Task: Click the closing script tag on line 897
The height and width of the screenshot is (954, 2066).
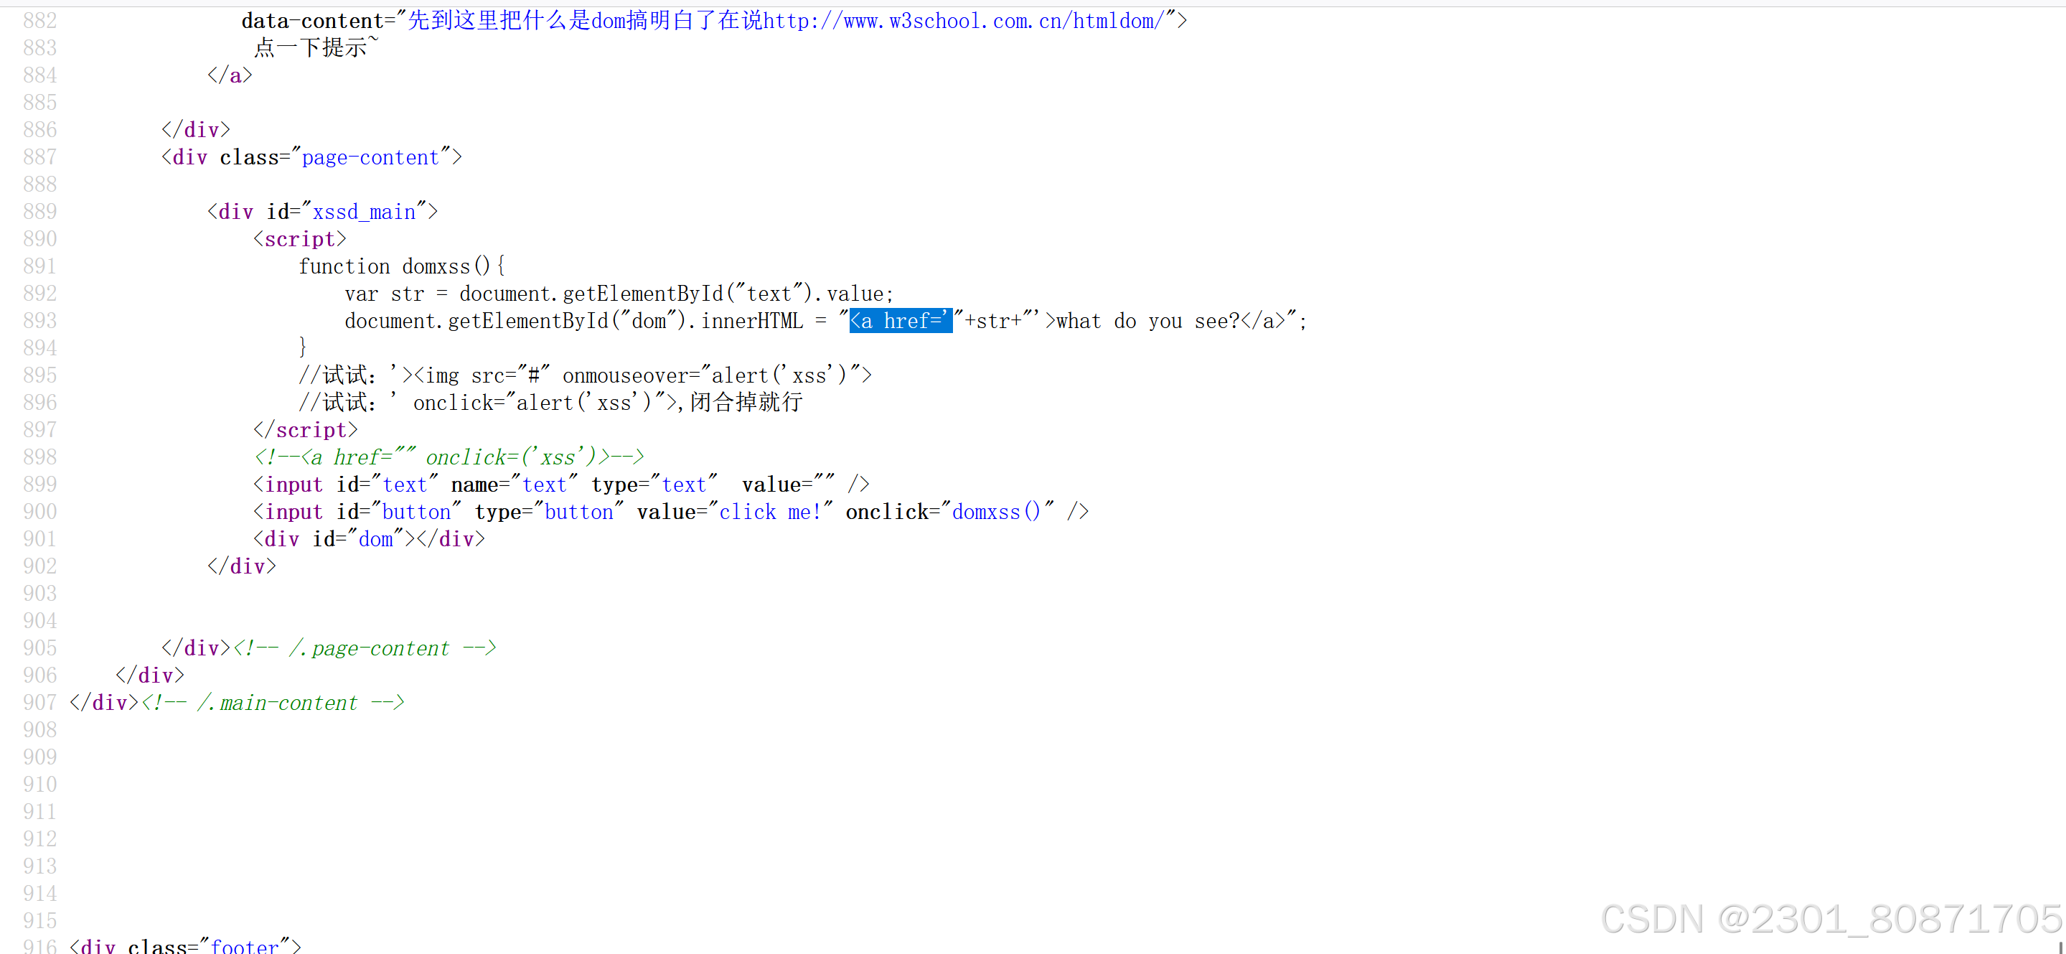Action: pos(306,430)
